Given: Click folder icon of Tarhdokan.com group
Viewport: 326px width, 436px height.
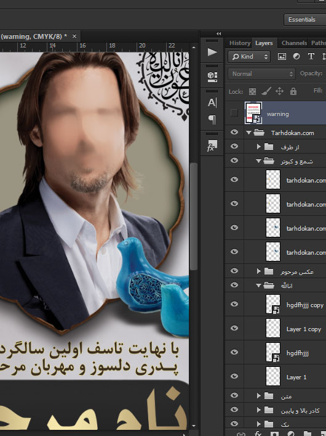Looking at the screenshot, I should pos(259,133).
